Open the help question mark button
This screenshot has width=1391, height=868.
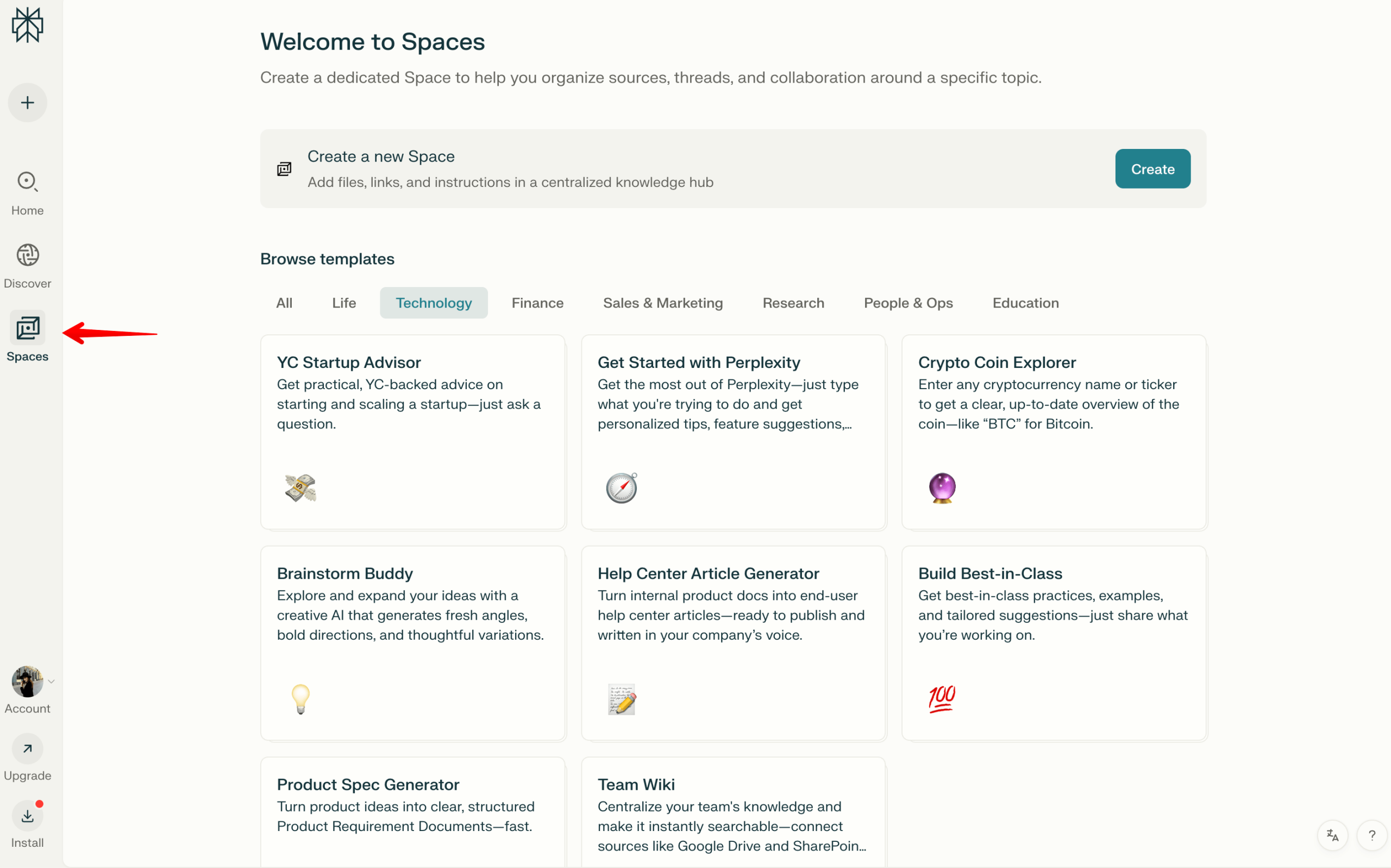pos(1372,835)
